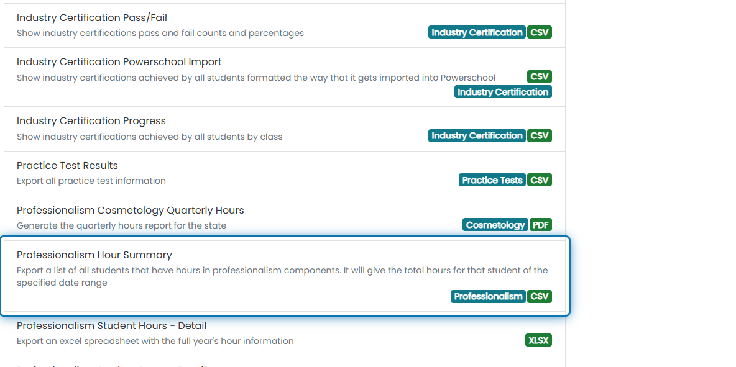Click the XLSX format badge

coord(538,341)
